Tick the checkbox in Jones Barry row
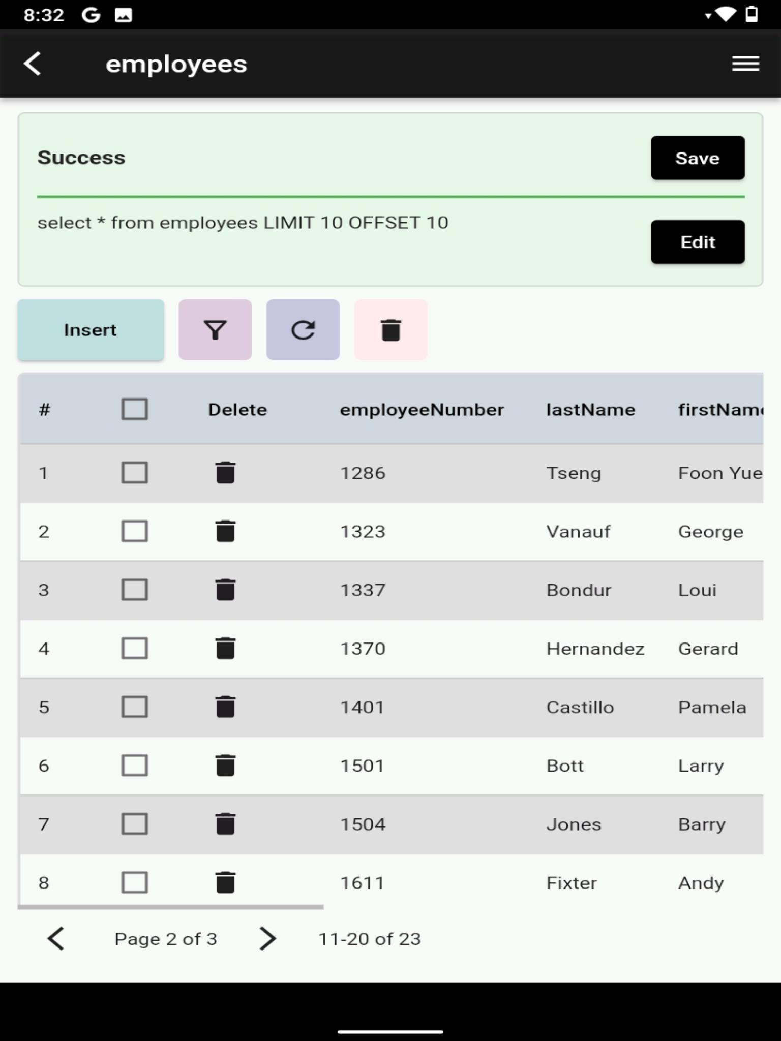The image size is (781, 1041). coord(135,824)
